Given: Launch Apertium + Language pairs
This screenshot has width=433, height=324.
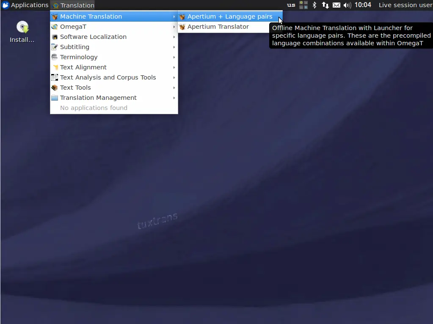Looking at the screenshot, I should pyautogui.click(x=230, y=16).
